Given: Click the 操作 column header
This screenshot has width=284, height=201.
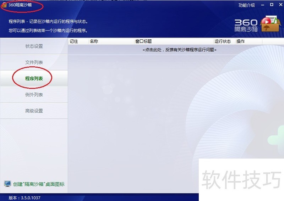Looking at the screenshot, I should (x=248, y=41).
